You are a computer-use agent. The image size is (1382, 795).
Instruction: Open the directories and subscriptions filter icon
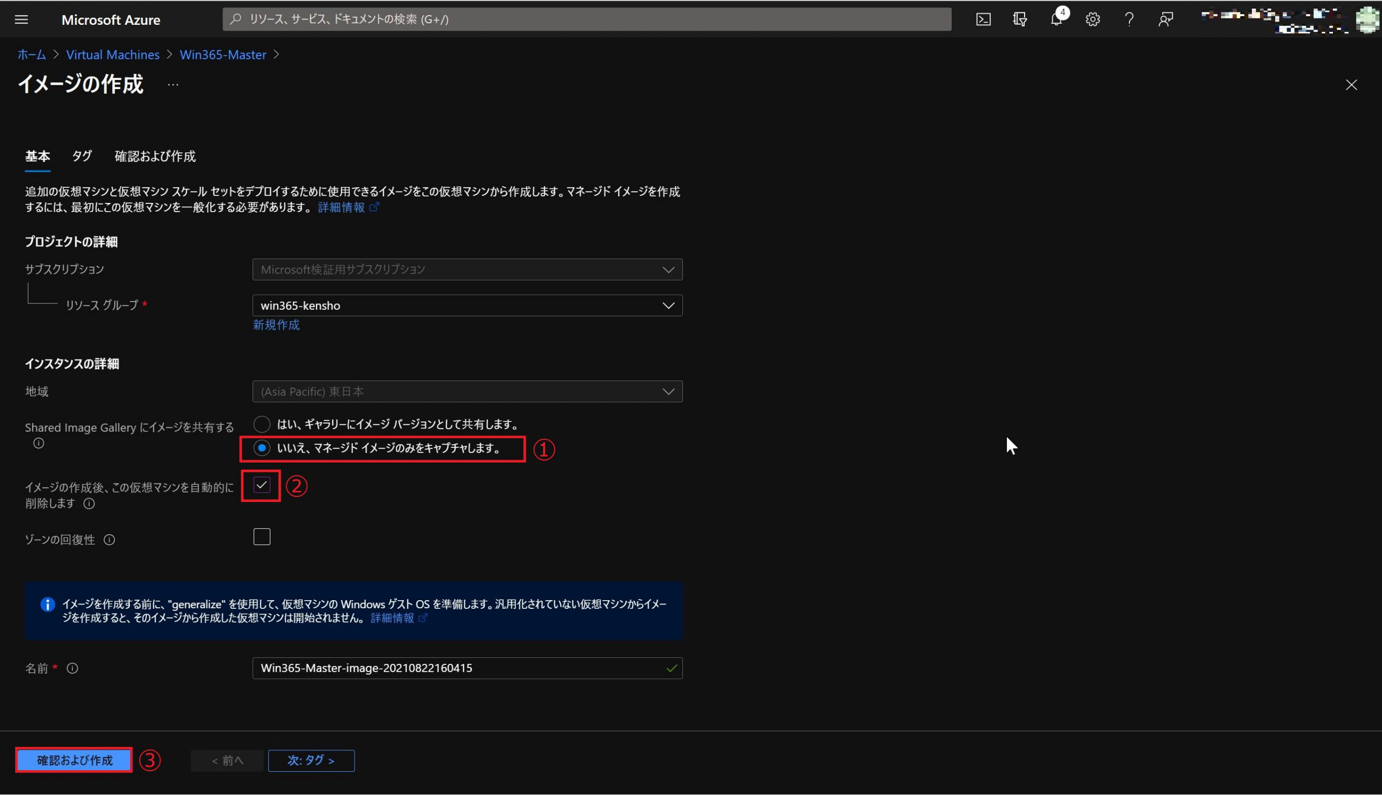[1019, 19]
